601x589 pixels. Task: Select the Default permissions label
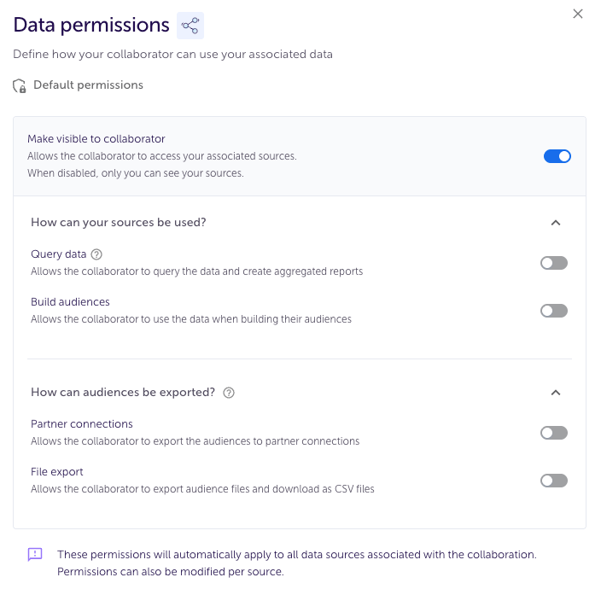pyautogui.click(x=88, y=85)
